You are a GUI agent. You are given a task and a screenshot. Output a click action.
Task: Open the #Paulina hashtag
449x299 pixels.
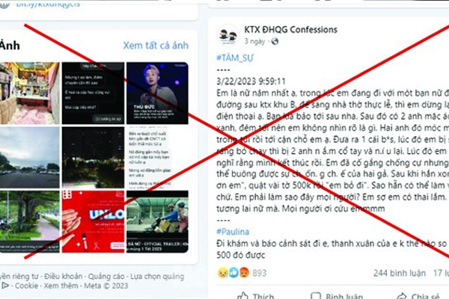pyautogui.click(x=233, y=232)
